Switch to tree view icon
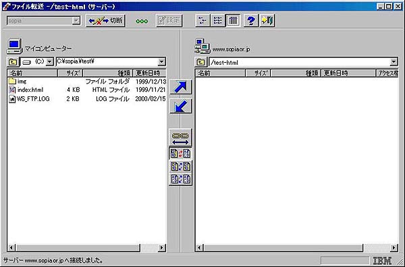The width and height of the screenshot is (405, 267). point(202,20)
